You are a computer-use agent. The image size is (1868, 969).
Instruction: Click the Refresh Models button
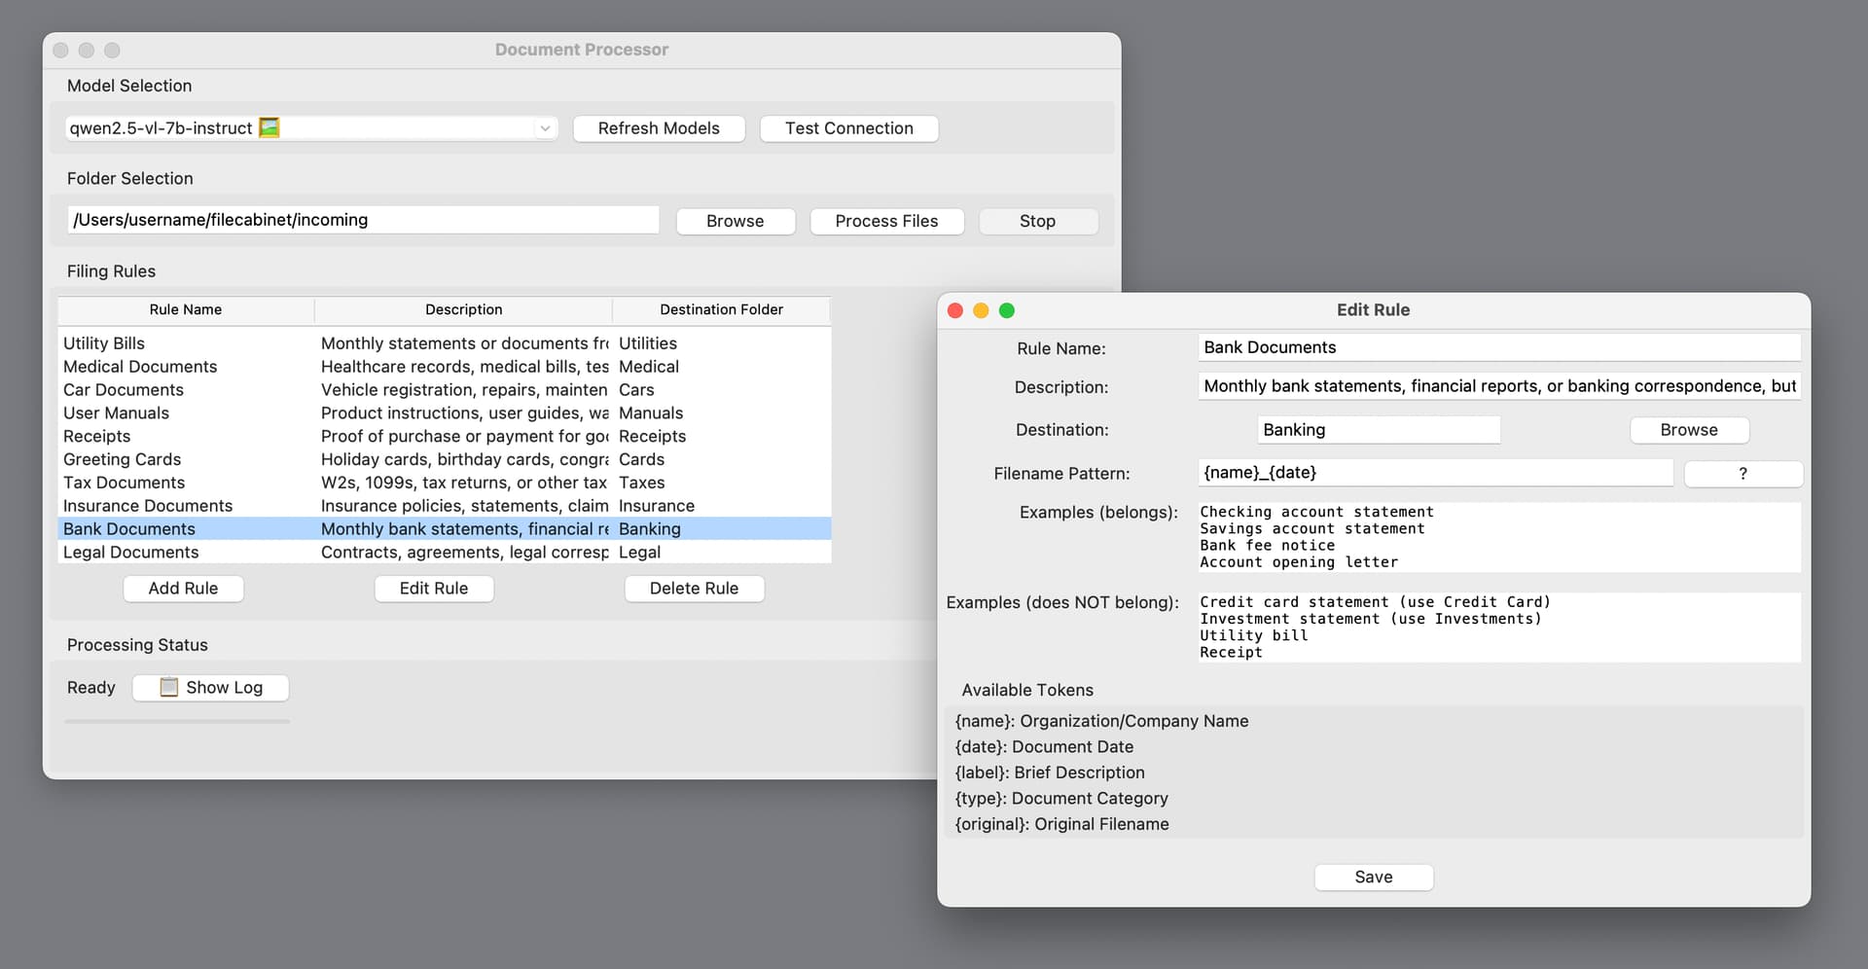(x=659, y=128)
